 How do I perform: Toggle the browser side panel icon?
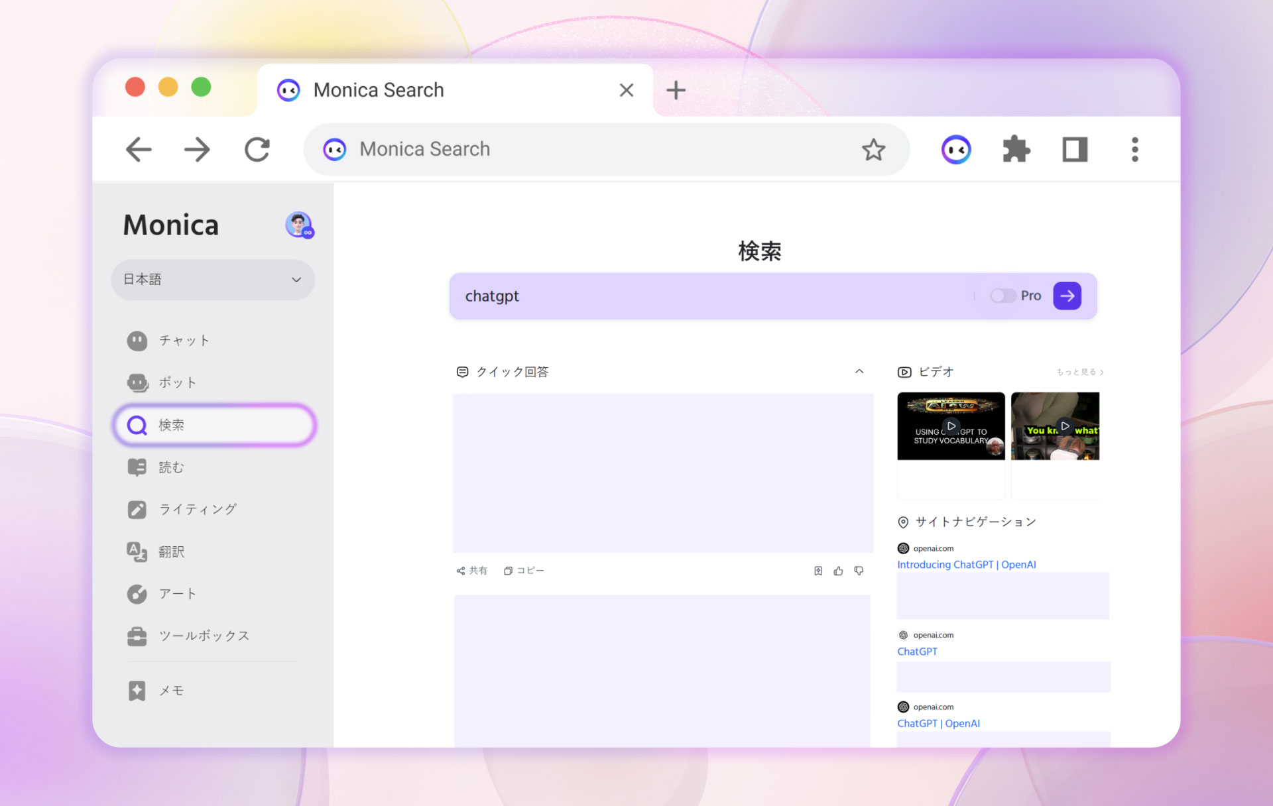click(1075, 150)
